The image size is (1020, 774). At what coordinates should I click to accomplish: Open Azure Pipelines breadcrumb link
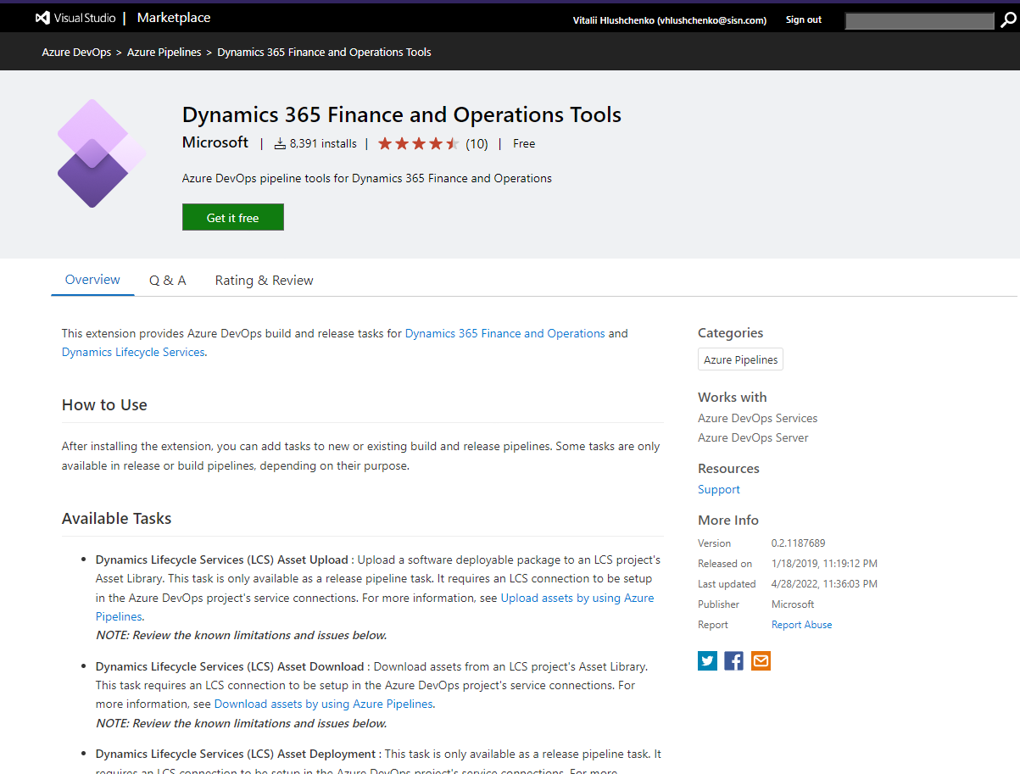coord(164,53)
